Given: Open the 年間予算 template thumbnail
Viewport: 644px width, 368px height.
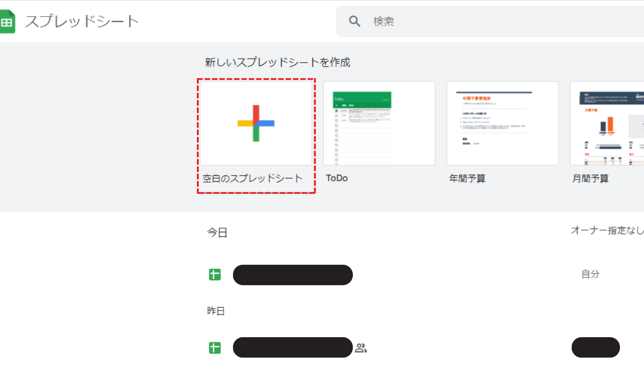Looking at the screenshot, I should 503,123.
